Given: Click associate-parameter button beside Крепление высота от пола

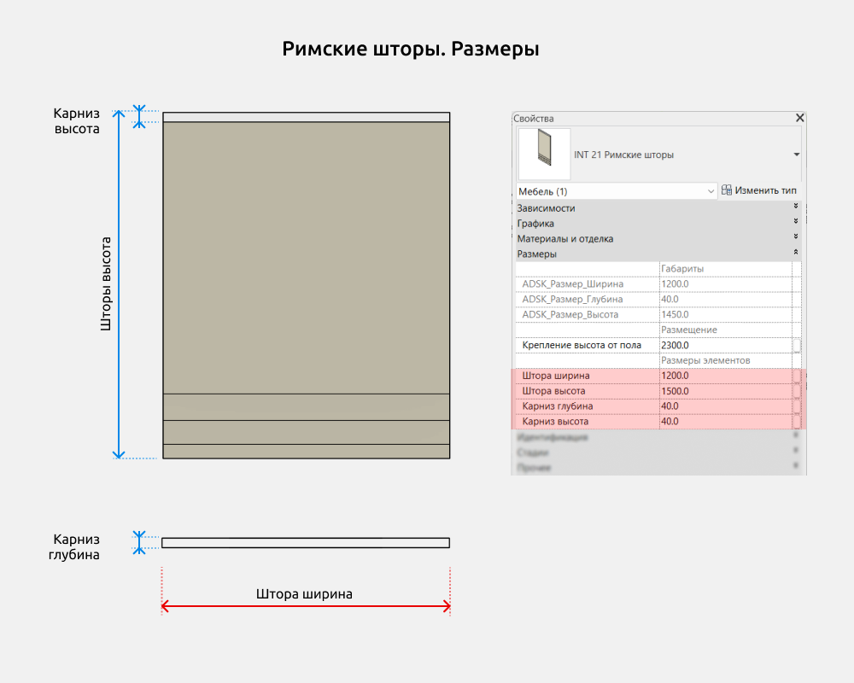Looking at the screenshot, I should click(x=796, y=345).
